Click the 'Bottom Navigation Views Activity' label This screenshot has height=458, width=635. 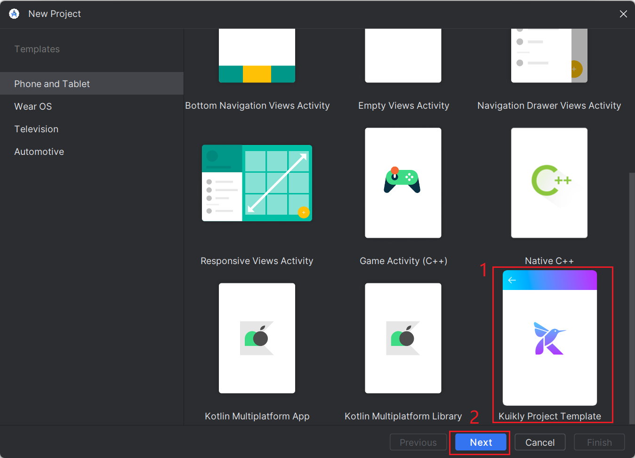257,105
